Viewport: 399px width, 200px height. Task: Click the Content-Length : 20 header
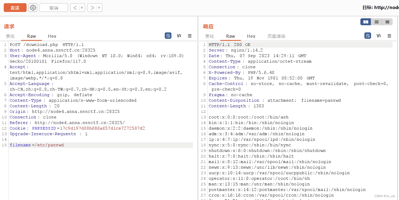click(35, 106)
